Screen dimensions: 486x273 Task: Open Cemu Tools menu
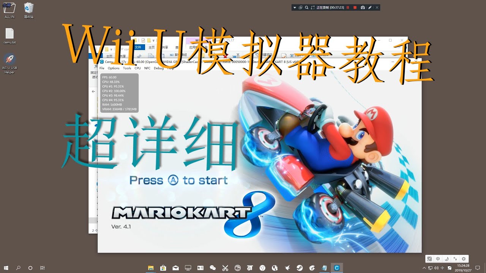(x=127, y=68)
